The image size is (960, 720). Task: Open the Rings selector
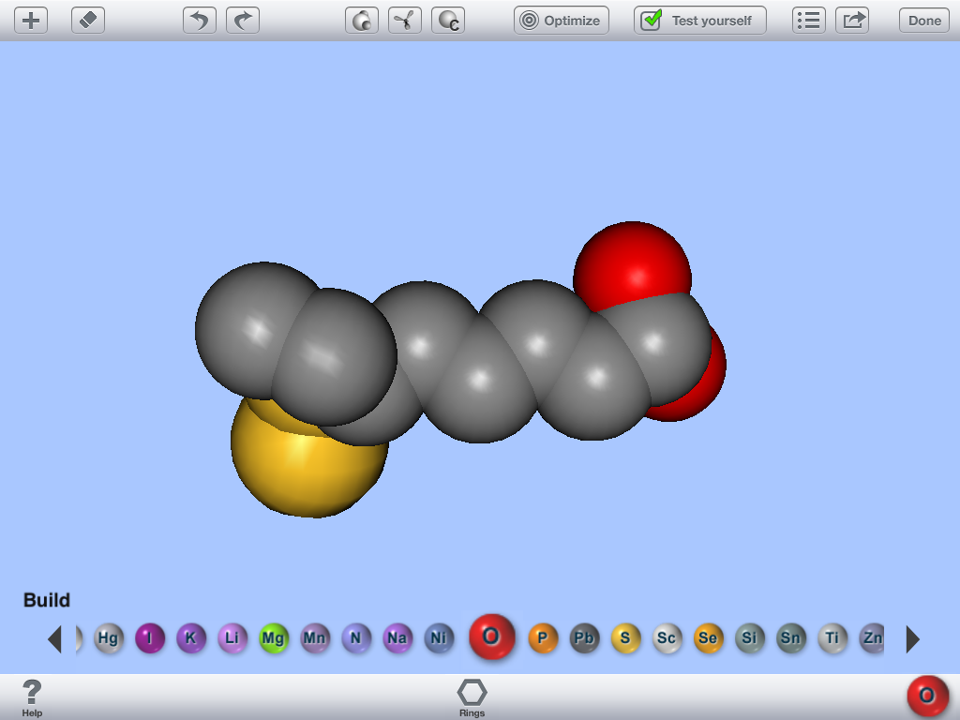(472, 698)
